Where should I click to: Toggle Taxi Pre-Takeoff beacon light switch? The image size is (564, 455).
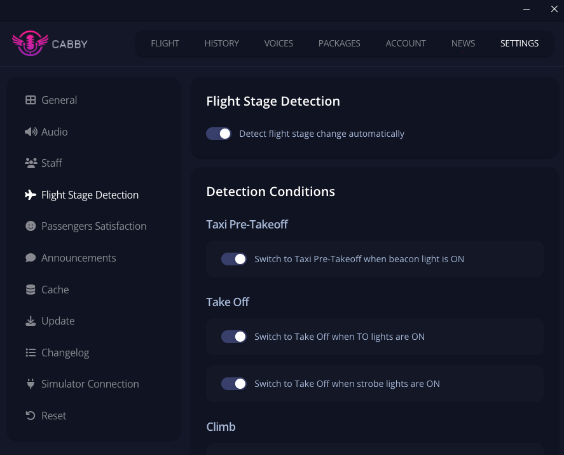(234, 259)
